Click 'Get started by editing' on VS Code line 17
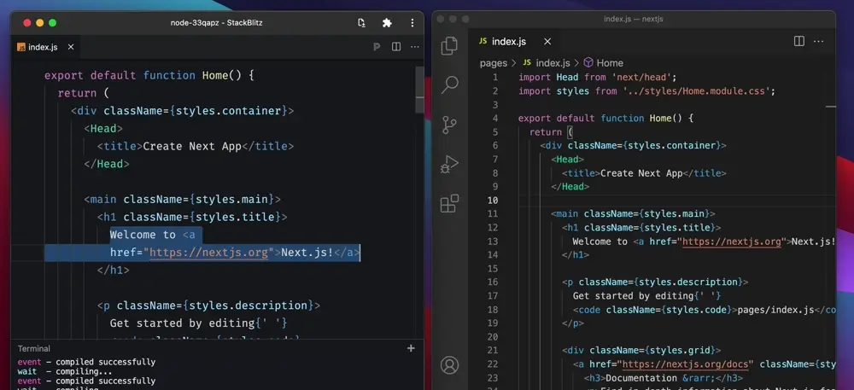Viewport: 854px width, 390px height. click(632, 296)
